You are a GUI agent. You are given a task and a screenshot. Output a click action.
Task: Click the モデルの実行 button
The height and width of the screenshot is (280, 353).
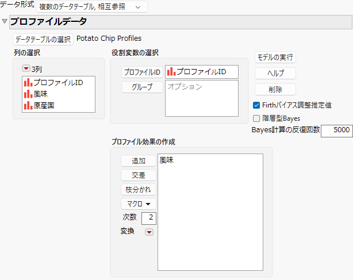pyautogui.click(x=275, y=57)
